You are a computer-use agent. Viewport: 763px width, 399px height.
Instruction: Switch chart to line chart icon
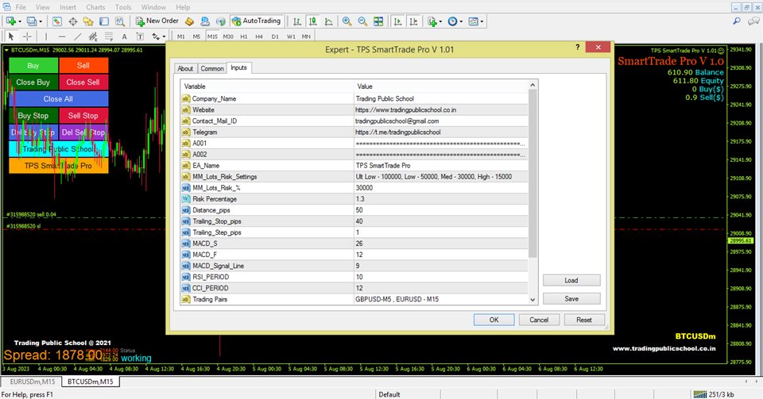[328, 21]
